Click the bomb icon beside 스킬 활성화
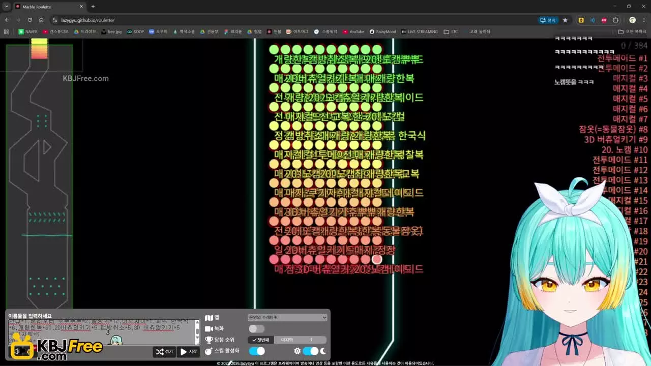The image size is (651, 366). click(x=209, y=351)
